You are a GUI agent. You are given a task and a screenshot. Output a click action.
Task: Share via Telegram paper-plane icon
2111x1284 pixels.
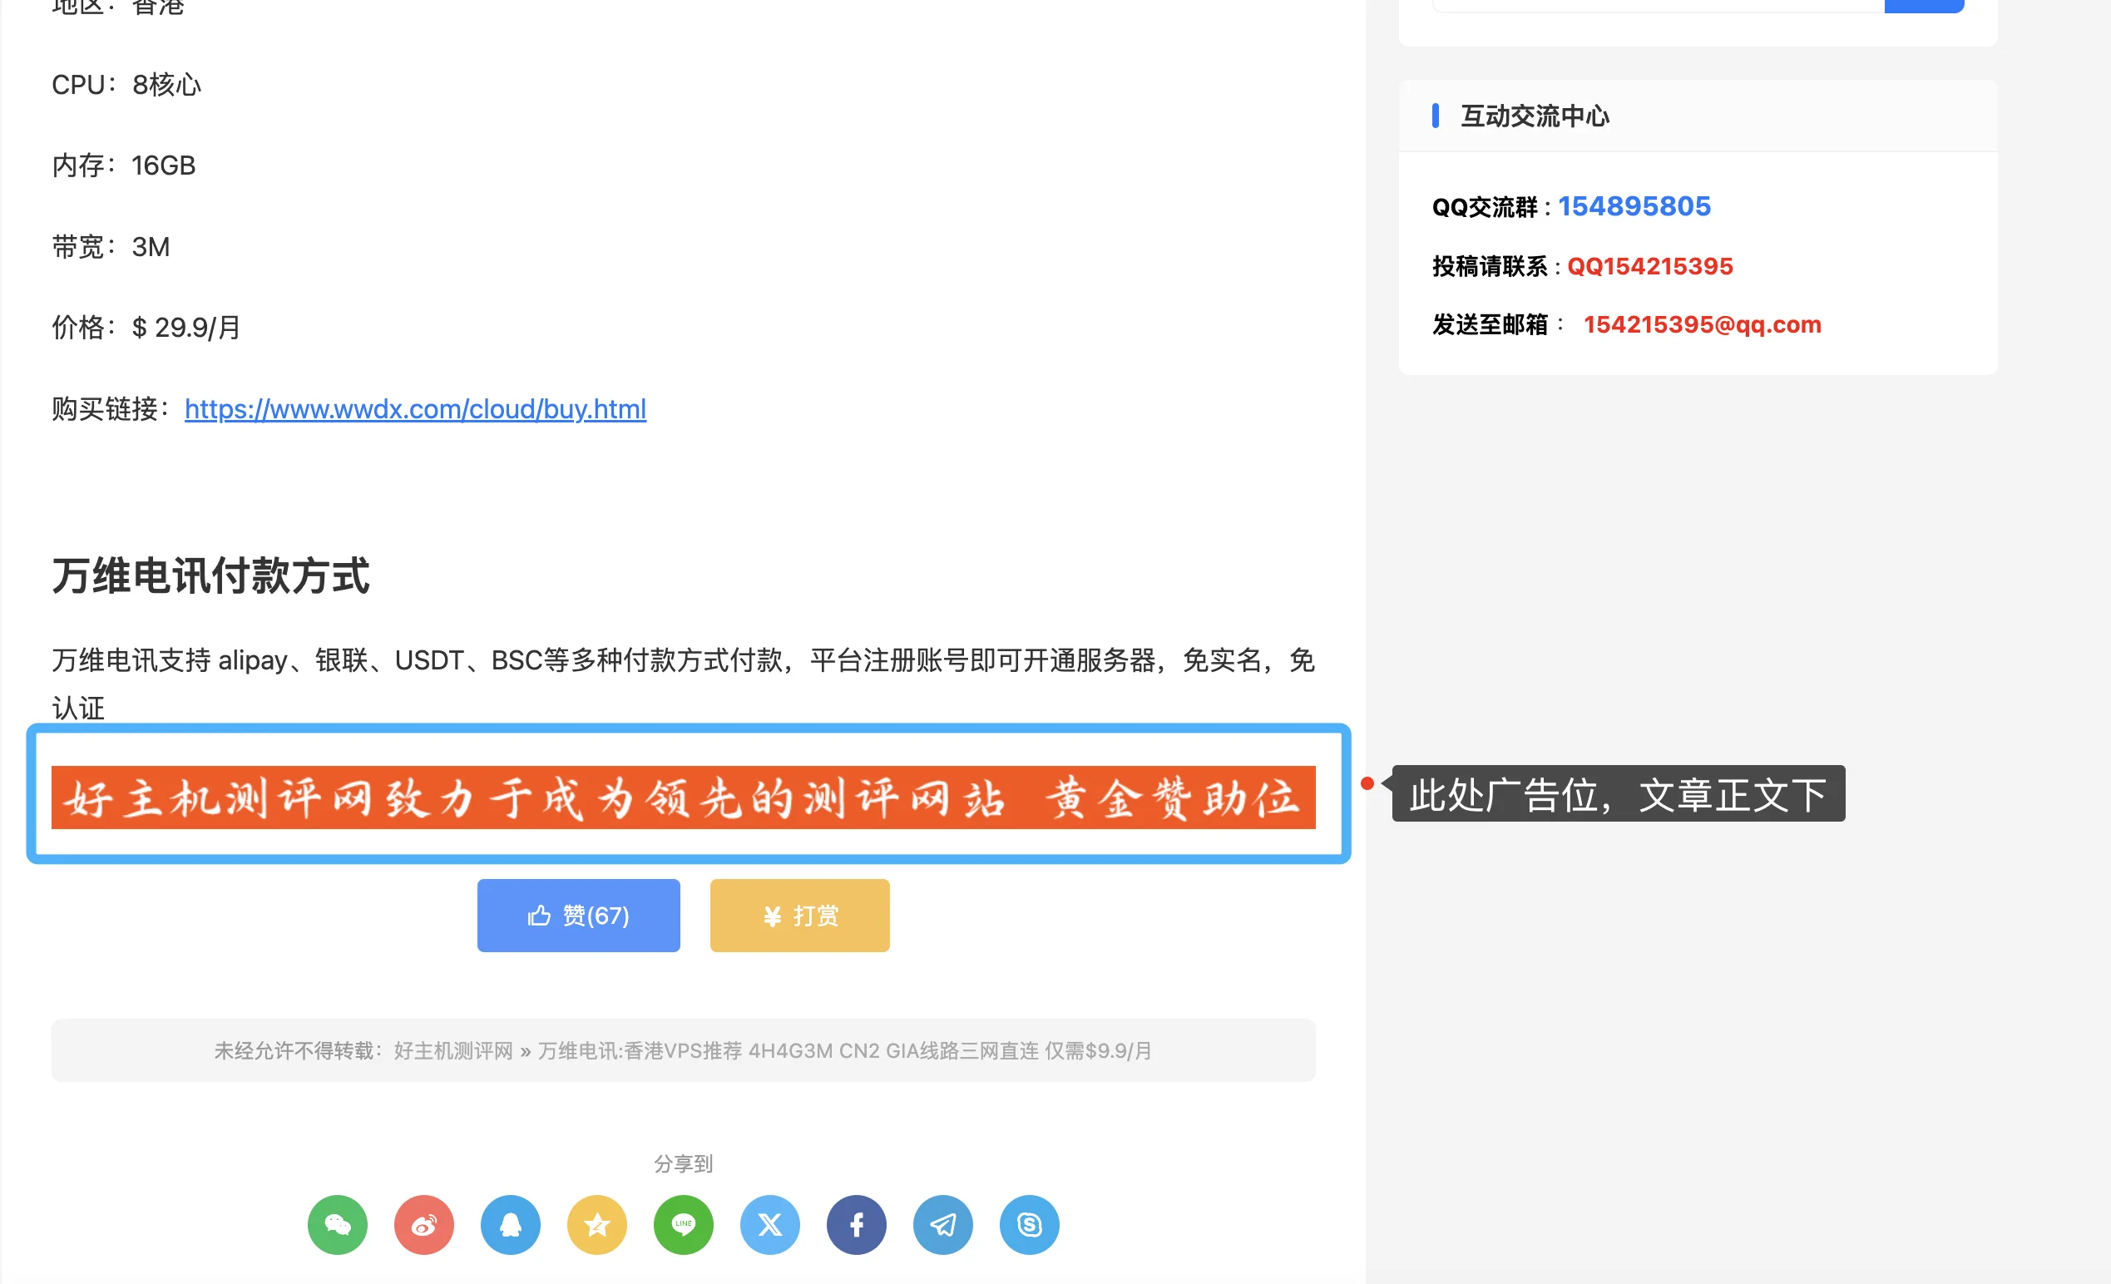coord(943,1224)
